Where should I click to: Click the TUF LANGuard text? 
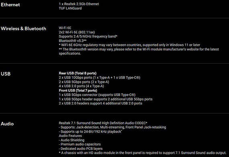70,8
